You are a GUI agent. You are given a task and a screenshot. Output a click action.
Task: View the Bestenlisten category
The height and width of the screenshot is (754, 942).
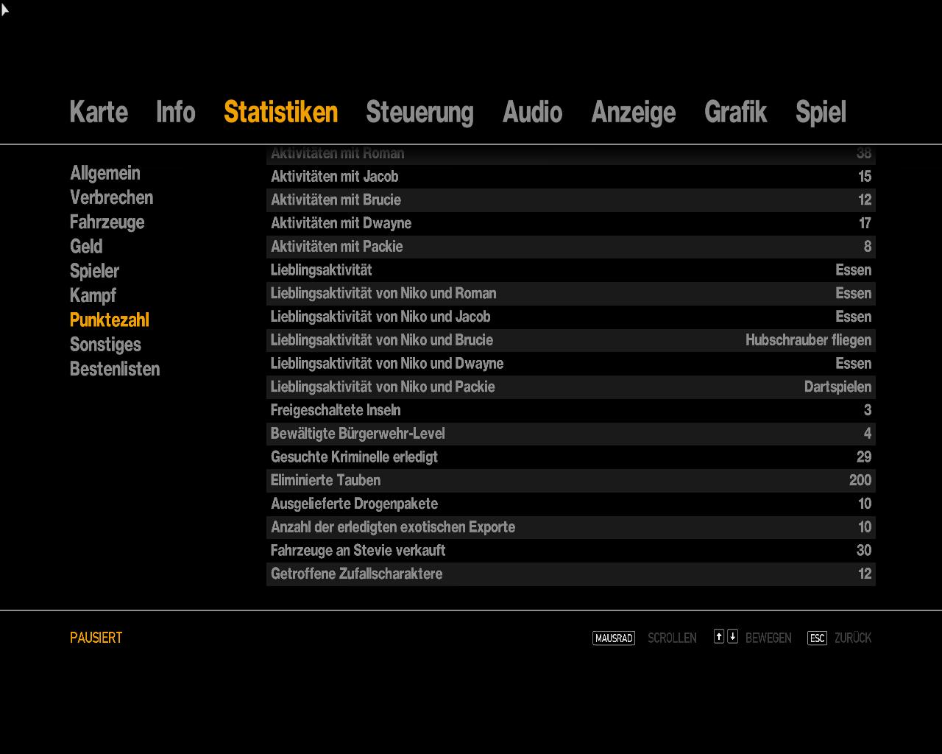[x=114, y=369]
